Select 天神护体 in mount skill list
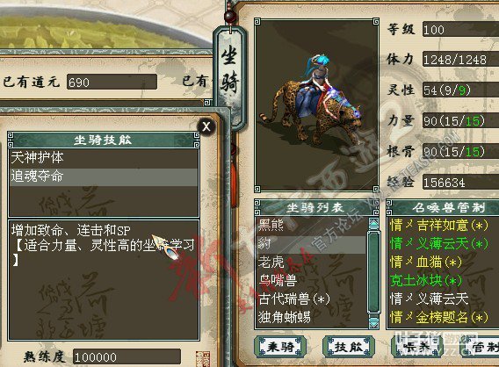499x367 pixels. point(104,158)
